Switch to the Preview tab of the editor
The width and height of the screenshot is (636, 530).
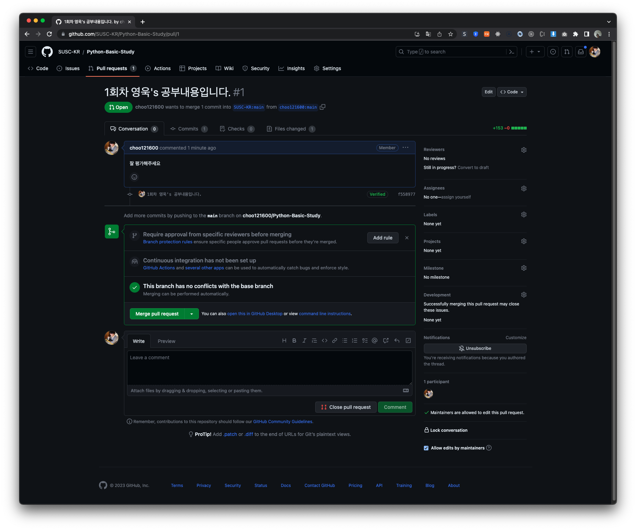(x=166, y=341)
